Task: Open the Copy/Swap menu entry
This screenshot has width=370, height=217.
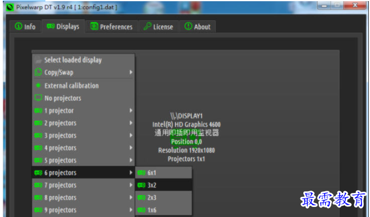Action: (84, 72)
